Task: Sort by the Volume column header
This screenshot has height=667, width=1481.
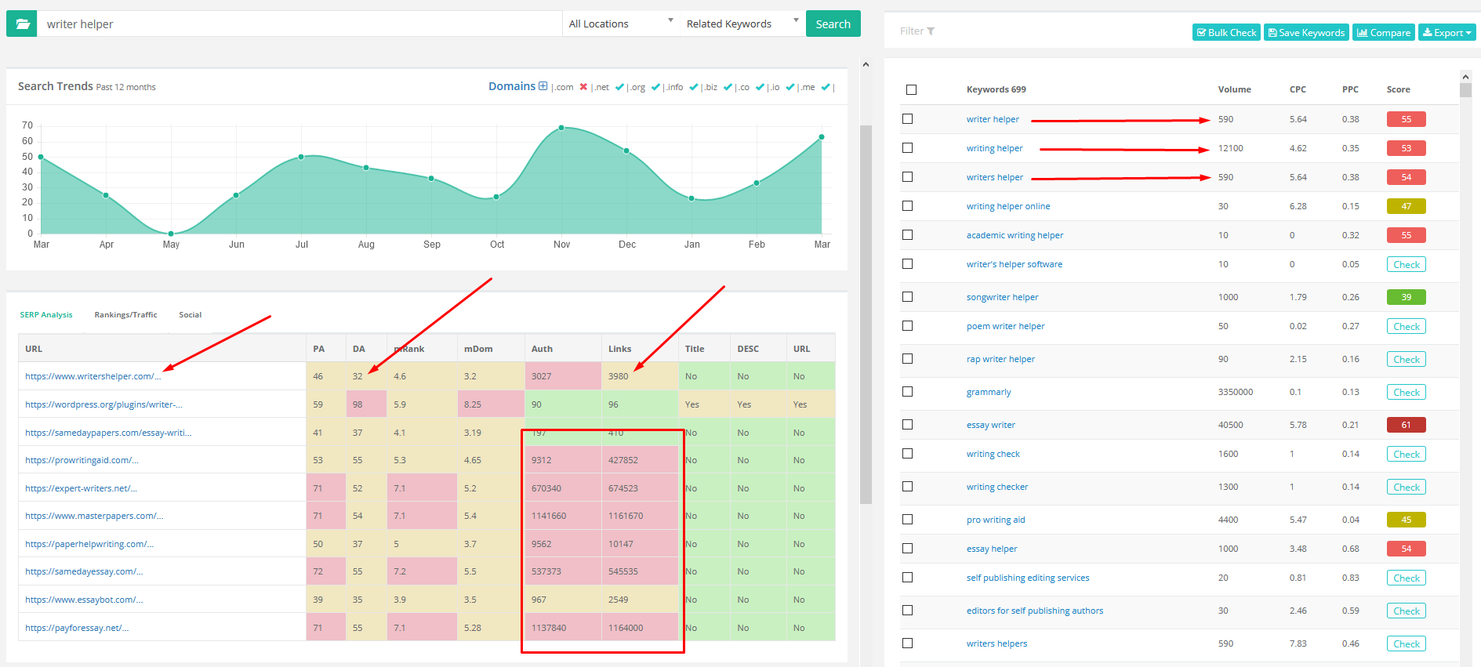Action: point(1234,89)
